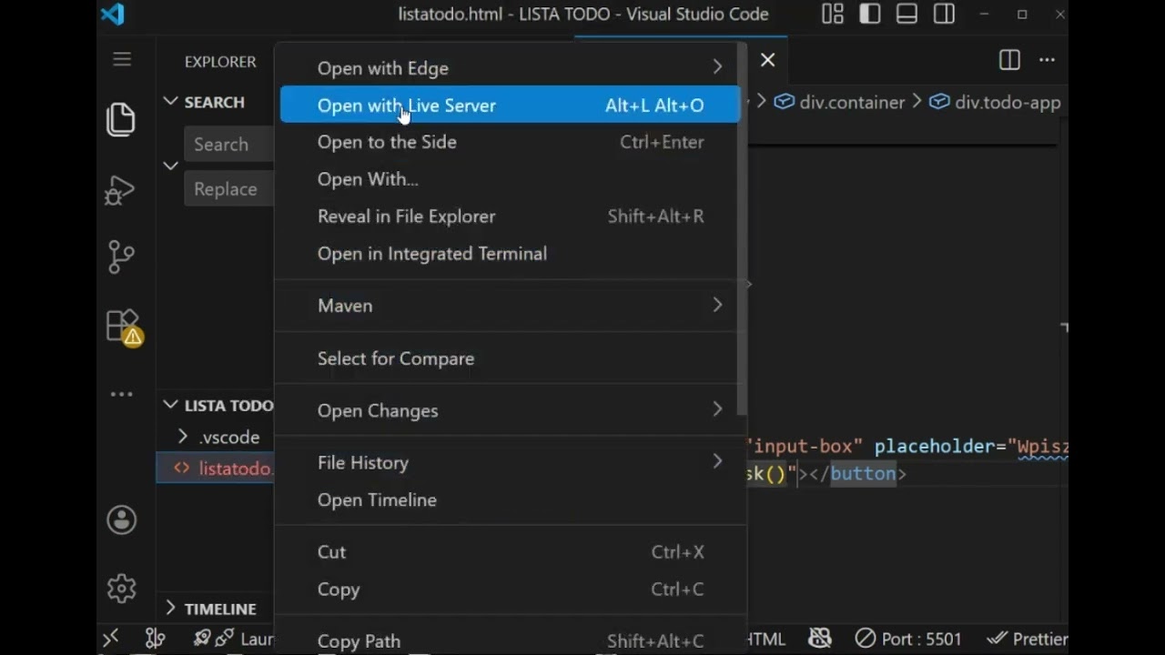Click the EXPLORER panel title
The image size is (1165, 655).
point(220,62)
